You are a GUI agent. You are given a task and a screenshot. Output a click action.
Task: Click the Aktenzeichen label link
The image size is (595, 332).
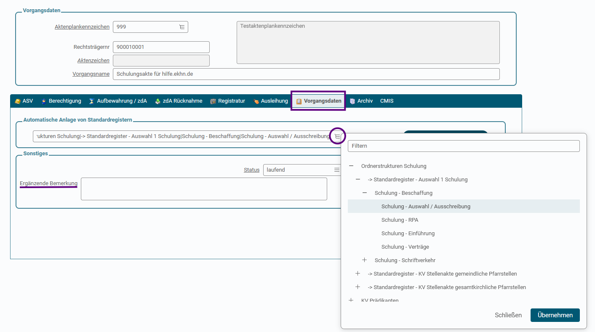coord(93,61)
